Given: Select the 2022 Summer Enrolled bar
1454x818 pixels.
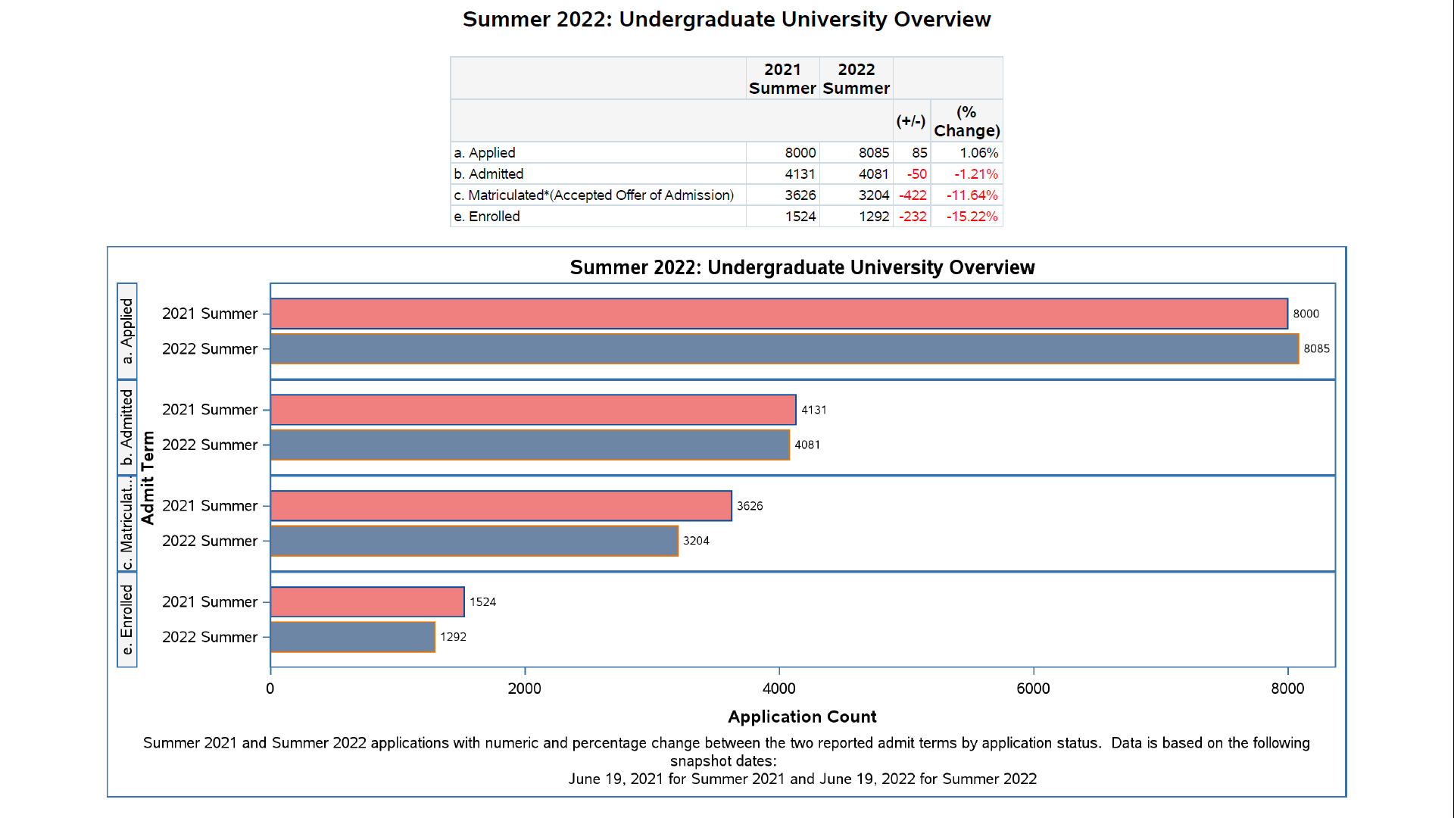Looking at the screenshot, I should [x=352, y=637].
